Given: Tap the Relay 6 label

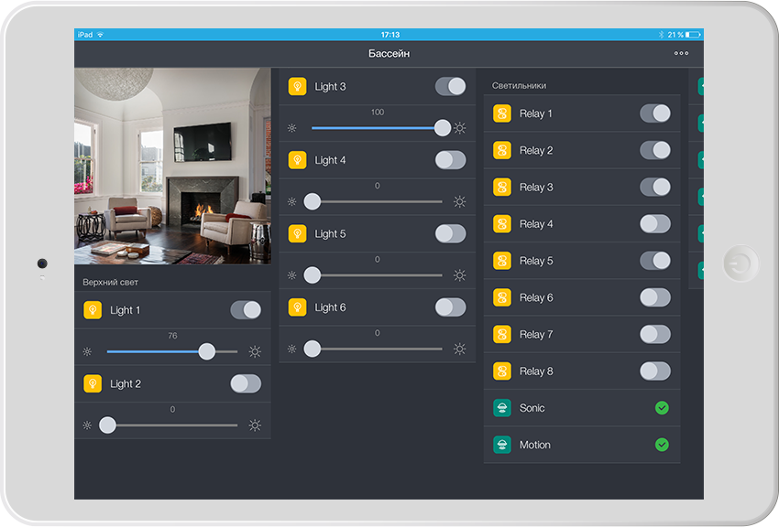Looking at the screenshot, I should (x=536, y=297).
